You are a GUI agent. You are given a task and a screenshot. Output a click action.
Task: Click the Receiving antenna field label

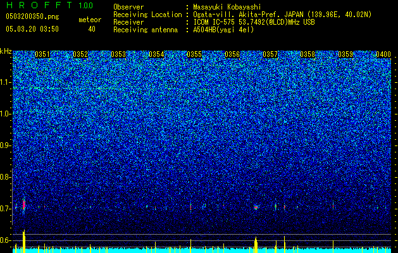(x=146, y=30)
